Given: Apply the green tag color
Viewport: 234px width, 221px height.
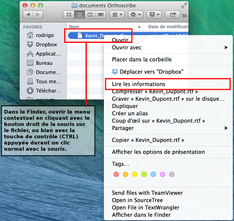Looking at the screenshot, I should (x=144, y=174).
